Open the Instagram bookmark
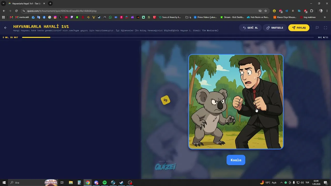Screen dimensions: 331x186 (x=55, y=17)
